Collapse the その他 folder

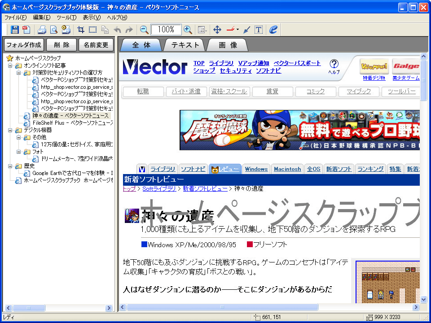pos(19,137)
